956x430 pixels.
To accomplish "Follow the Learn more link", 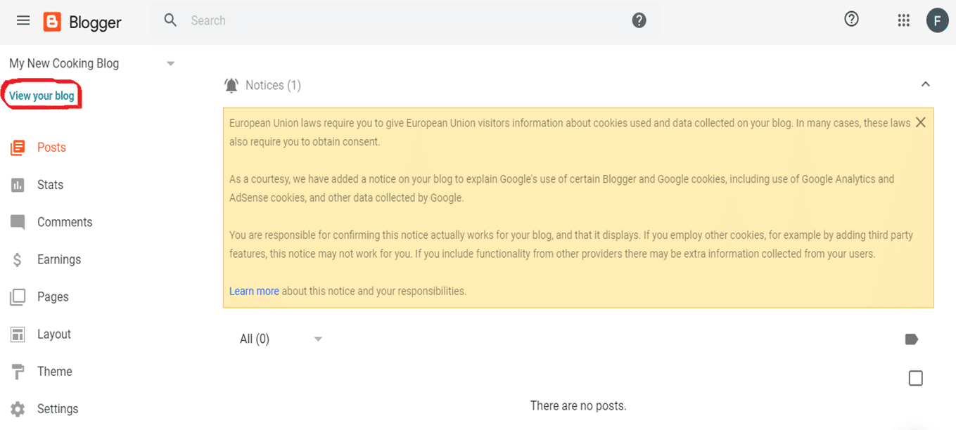I will (x=254, y=291).
